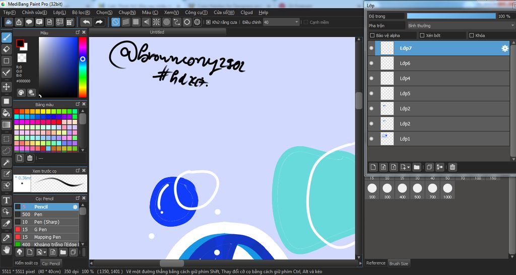
Task: Select the Untitled canvas tab
Action: (x=157, y=32)
